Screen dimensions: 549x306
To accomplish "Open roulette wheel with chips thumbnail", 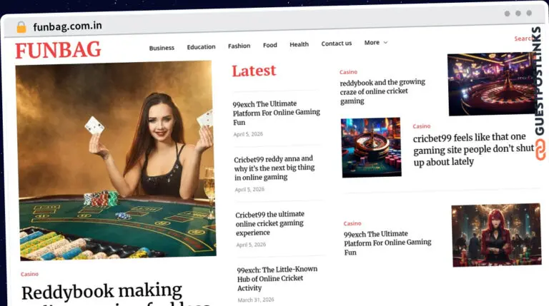I will pos(371,148).
